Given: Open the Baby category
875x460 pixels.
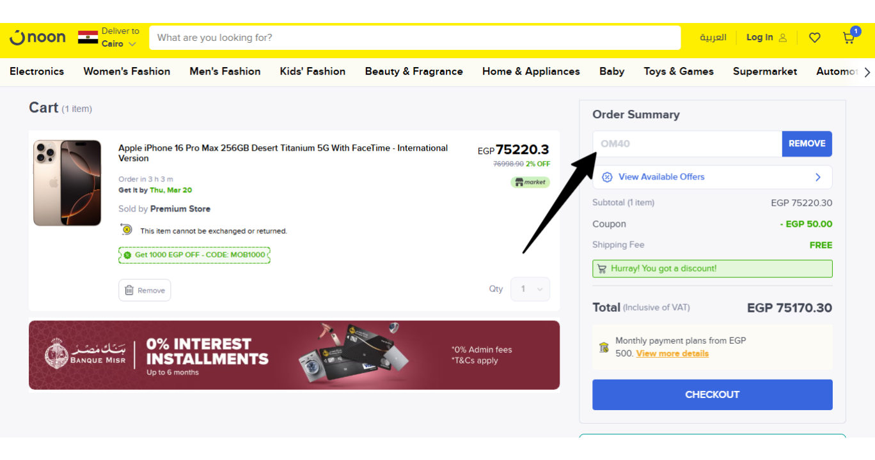Looking at the screenshot, I should tap(611, 72).
